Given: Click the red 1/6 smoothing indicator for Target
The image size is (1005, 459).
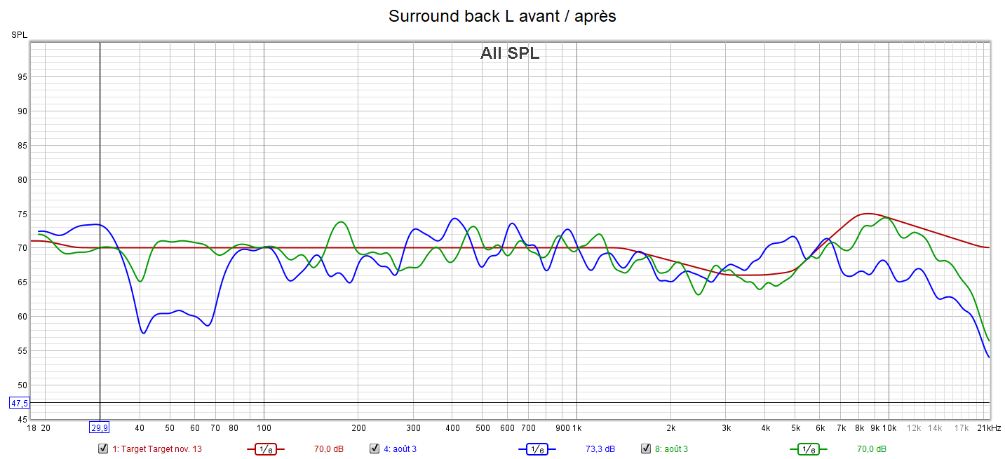Looking at the screenshot, I should 266,449.
